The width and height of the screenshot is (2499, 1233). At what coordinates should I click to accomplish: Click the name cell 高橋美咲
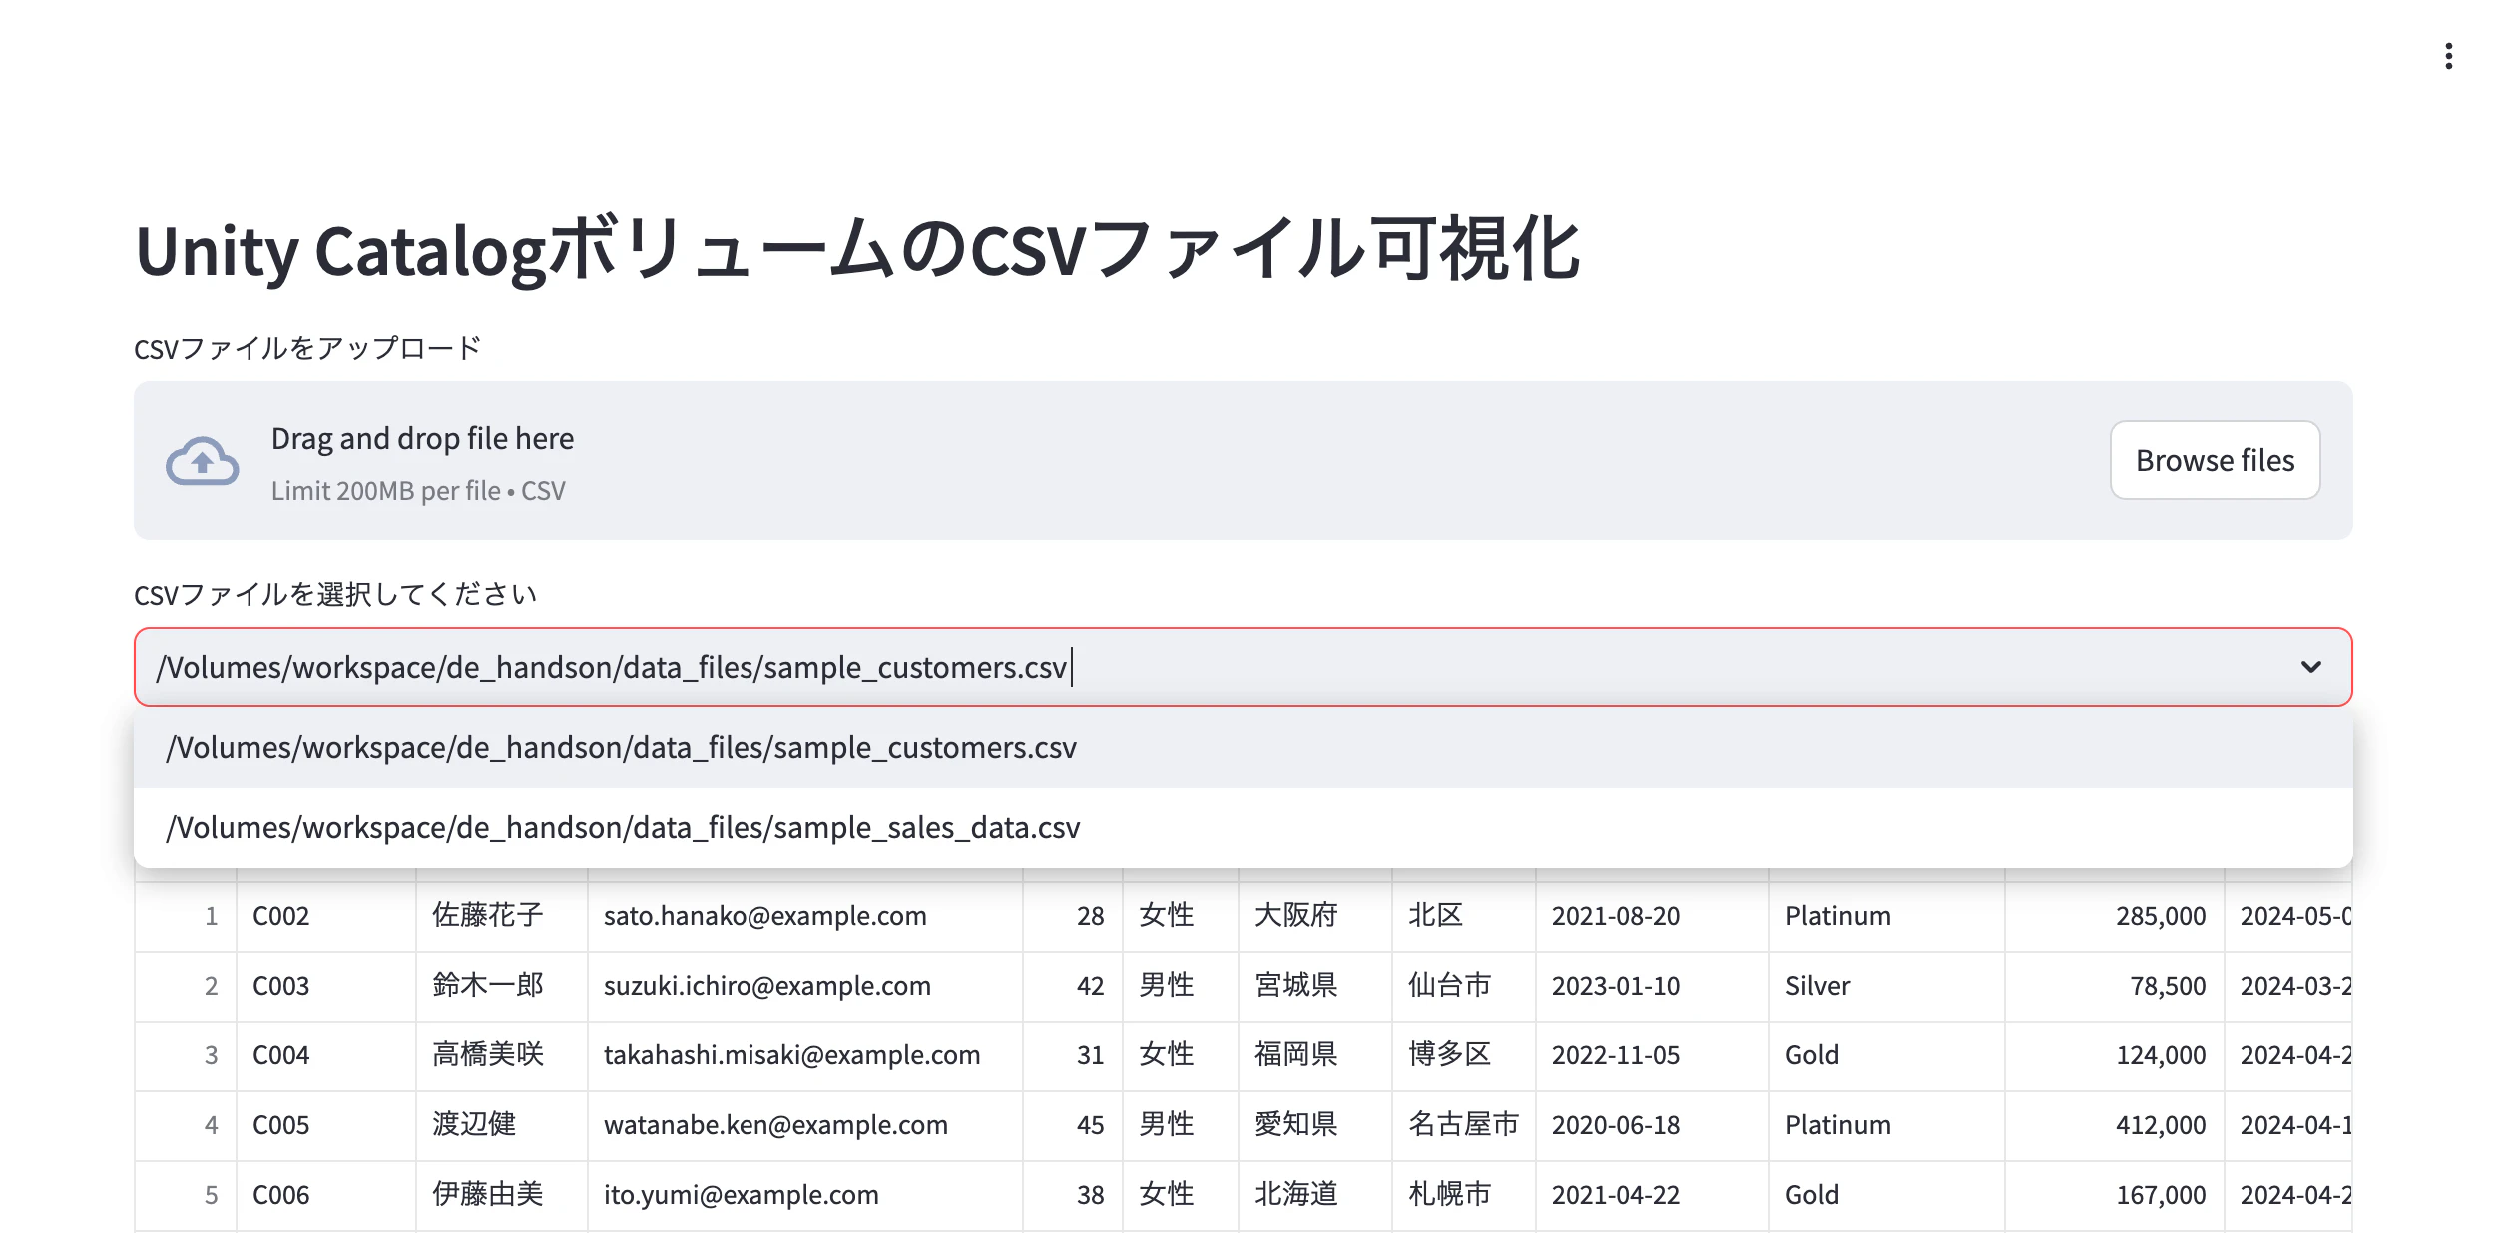502,1055
